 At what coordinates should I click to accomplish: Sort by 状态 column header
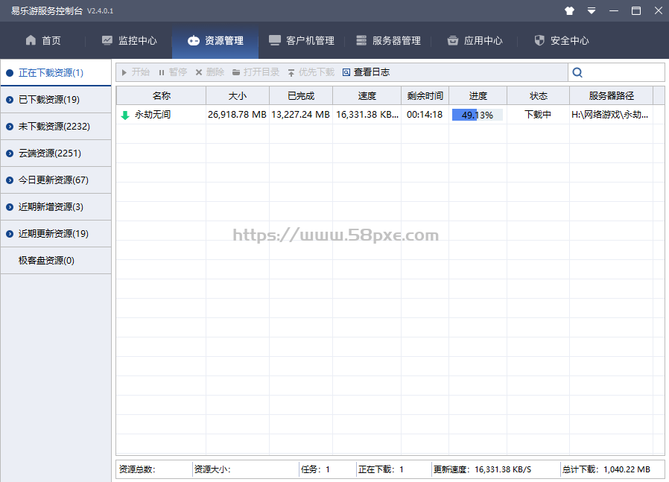click(539, 95)
